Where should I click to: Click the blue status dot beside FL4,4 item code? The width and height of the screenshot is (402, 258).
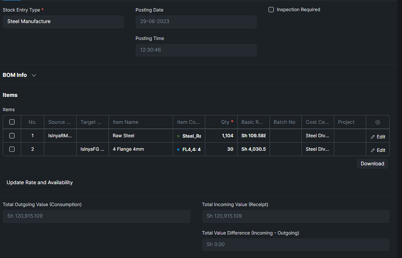[x=178, y=149]
